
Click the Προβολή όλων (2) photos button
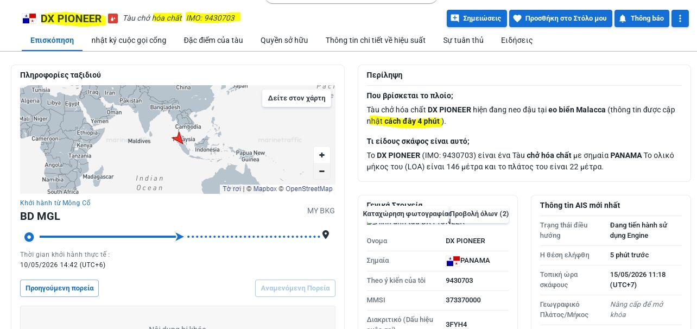[x=479, y=214]
